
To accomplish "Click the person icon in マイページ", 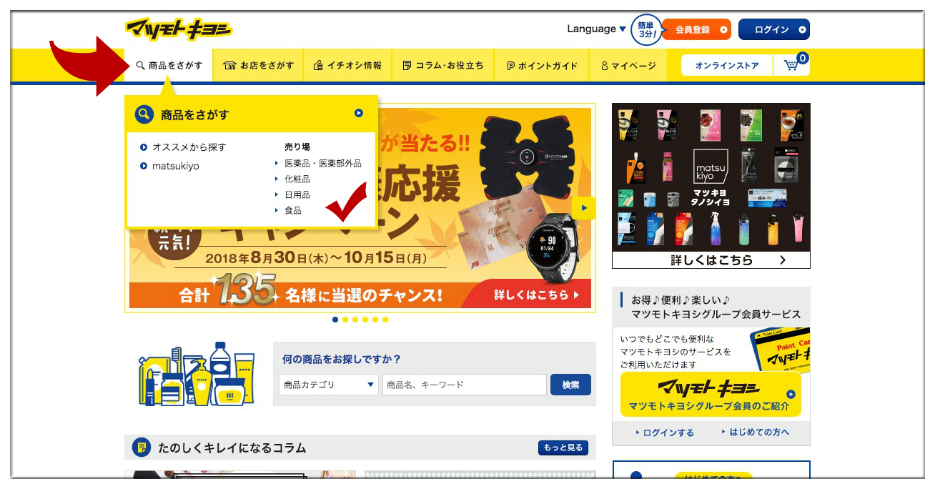I will click(605, 66).
